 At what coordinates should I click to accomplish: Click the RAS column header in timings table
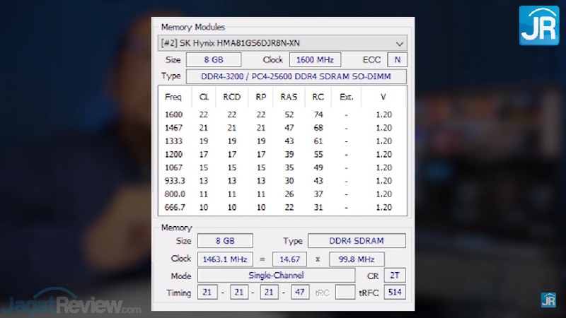[289, 97]
